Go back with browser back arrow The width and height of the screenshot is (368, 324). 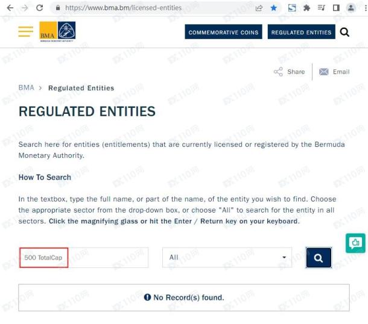(10, 8)
